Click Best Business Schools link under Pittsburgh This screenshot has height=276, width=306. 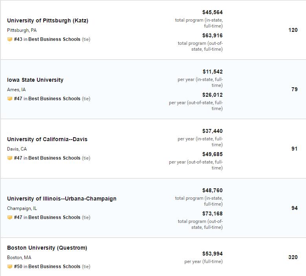[54, 39]
